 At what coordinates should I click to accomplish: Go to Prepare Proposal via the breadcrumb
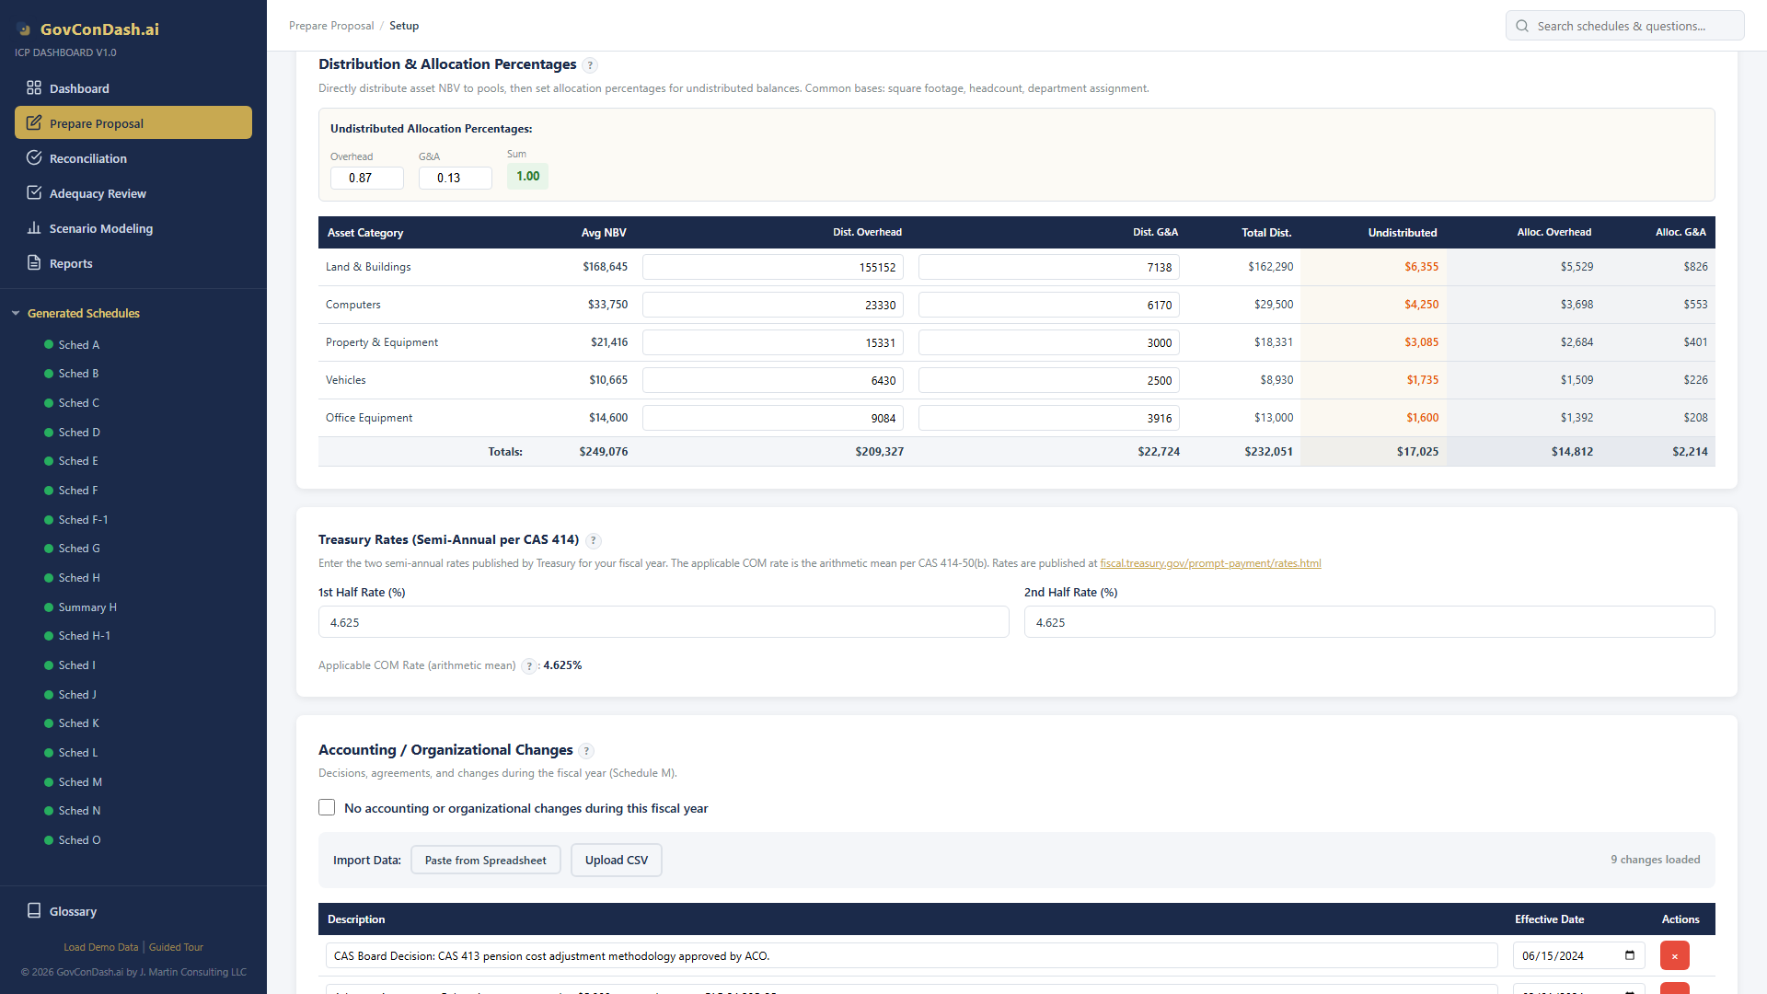[x=331, y=25]
